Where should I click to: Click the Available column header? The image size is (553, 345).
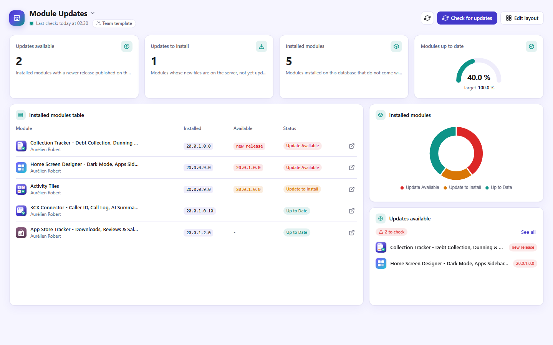243,128
